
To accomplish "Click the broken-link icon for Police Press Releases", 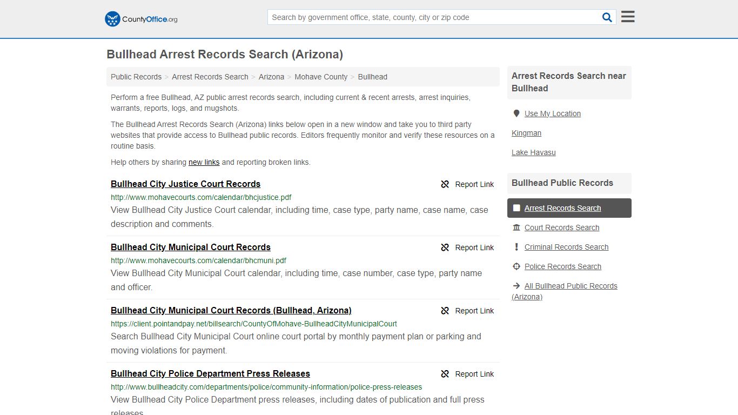I will tap(445, 374).
